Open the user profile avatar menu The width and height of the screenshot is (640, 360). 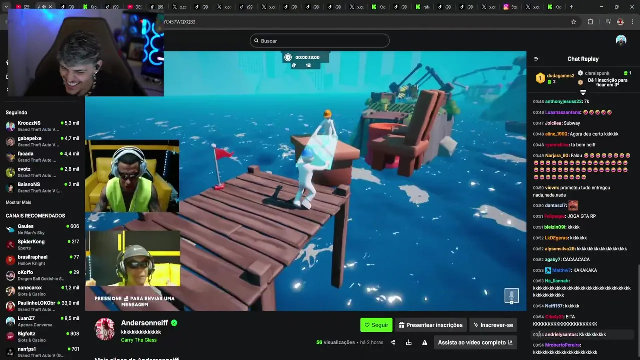(621, 41)
